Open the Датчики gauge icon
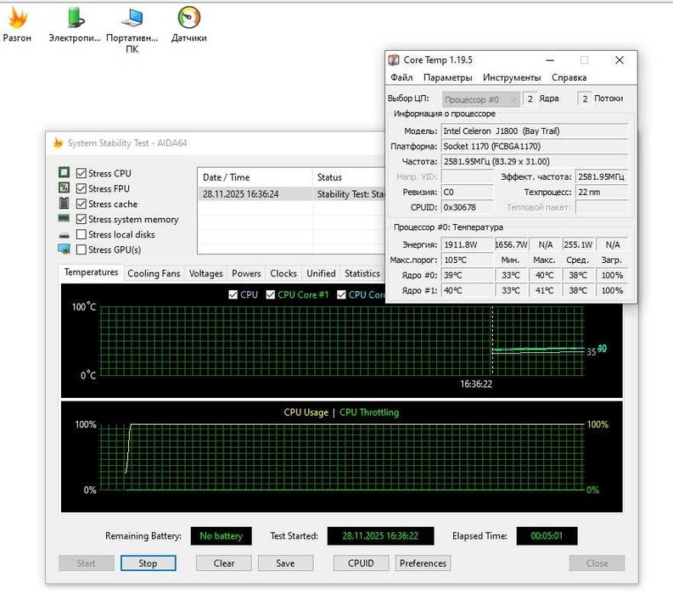Viewport: 673px width, 593px height. (189, 18)
